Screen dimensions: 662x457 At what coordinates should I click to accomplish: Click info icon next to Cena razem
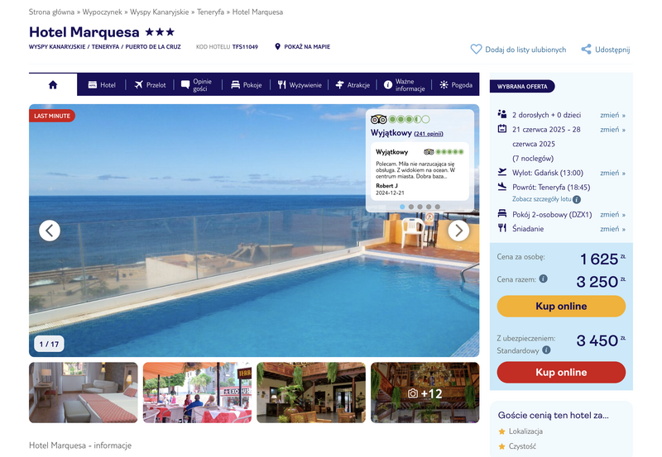click(544, 278)
